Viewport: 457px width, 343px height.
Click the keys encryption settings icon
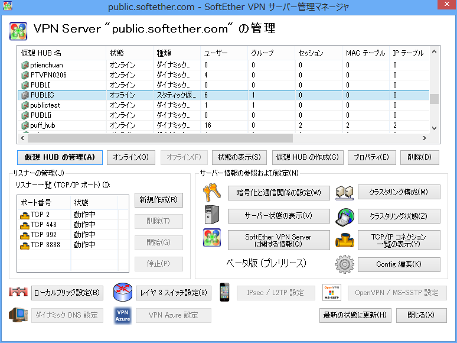pyautogui.click(x=212, y=193)
